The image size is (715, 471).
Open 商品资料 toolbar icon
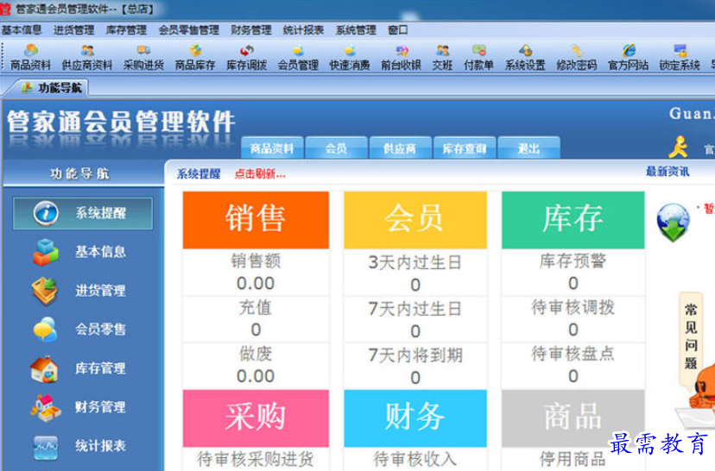tap(30, 57)
